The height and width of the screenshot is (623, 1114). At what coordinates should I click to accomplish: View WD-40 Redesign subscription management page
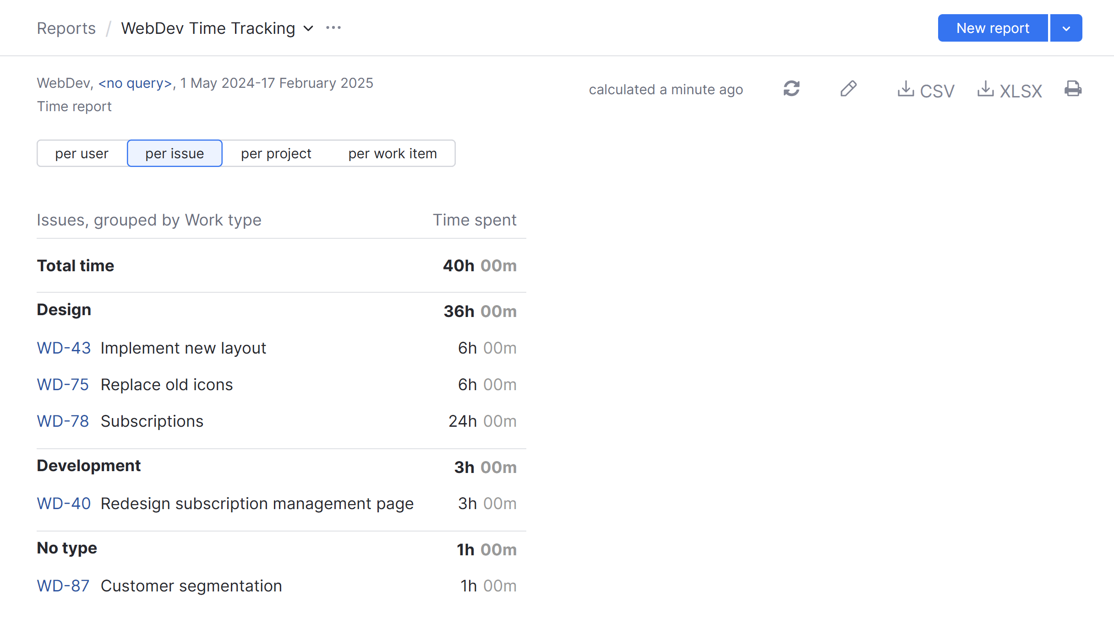(x=64, y=503)
